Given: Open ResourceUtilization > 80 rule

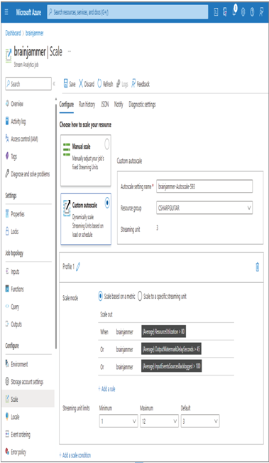Looking at the screenshot, I should click(163, 331).
